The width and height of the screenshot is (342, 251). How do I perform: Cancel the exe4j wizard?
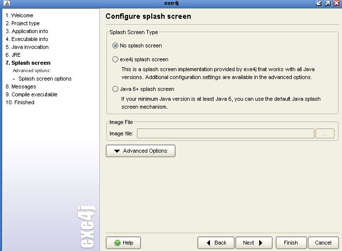click(x=323, y=243)
